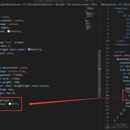Open the '_blackBlueText.vue' file breadcrumb in left editor
Image resolution: width=130 pixels, height=130 pixels.
(x=10, y=5)
